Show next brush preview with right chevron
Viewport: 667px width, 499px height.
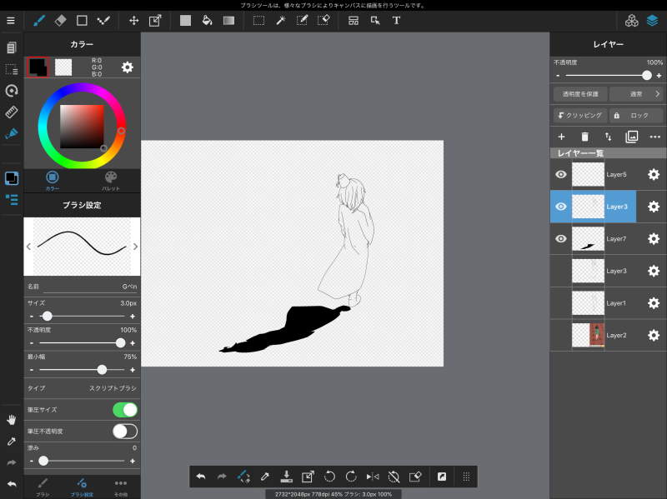135,247
